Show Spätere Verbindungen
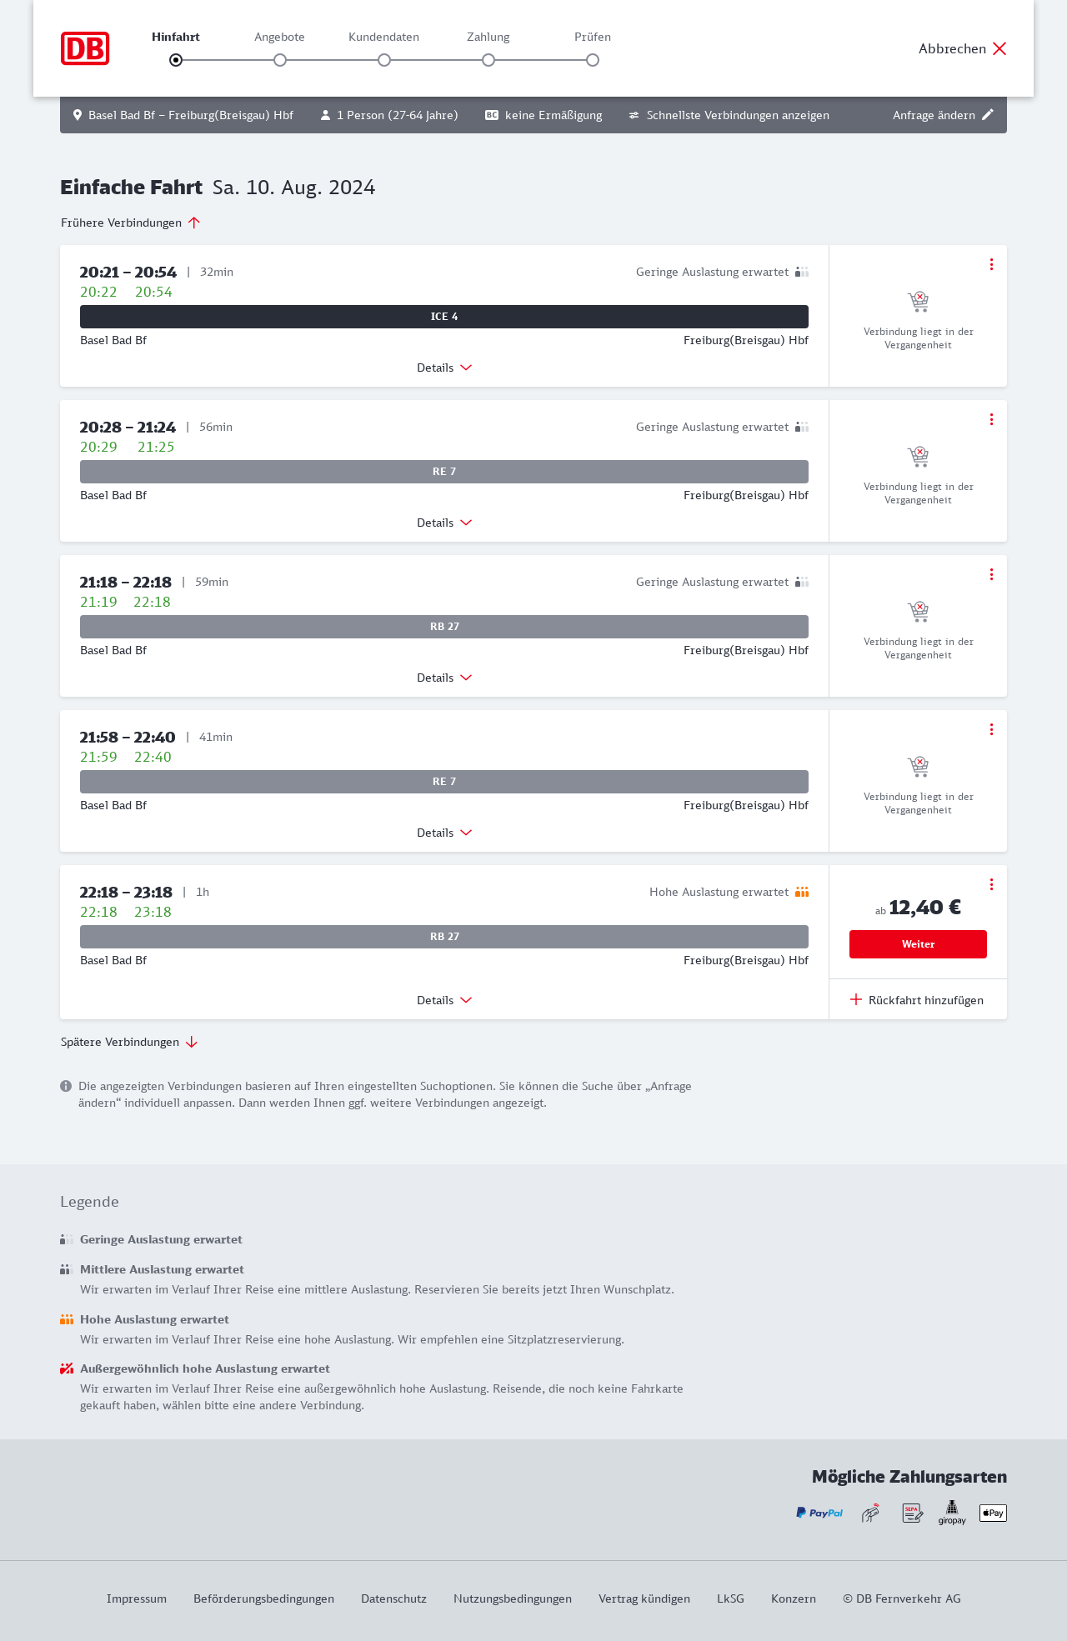The width and height of the screenshot is (1067, 1641). pyautogui.click(x=129, y=1042)
